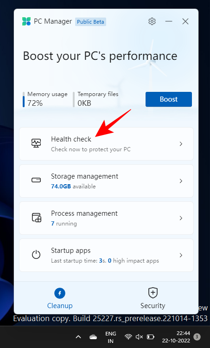Click the Storage management drive icon
Image resolution: width=210 pixels, height=348 pixels.
pos(36,180)
